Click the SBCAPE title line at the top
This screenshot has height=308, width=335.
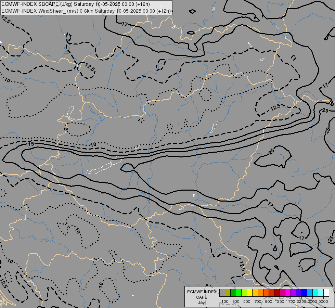click(x=76, y=4)
